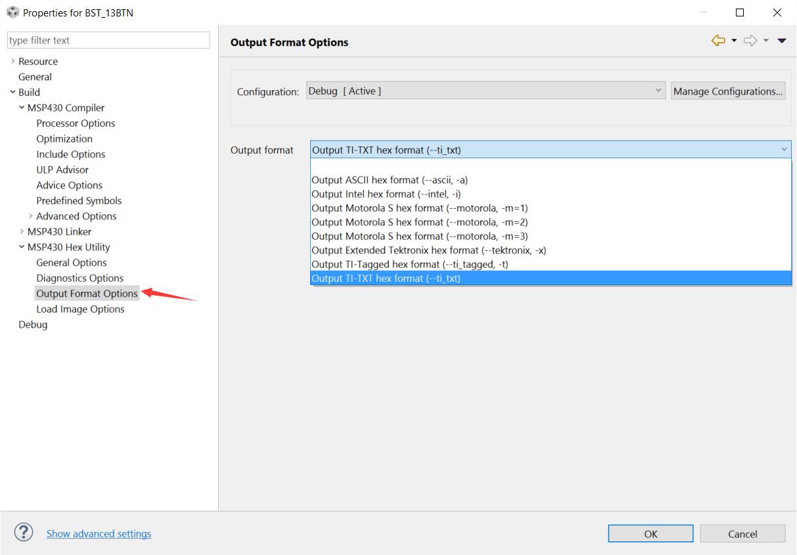This screenshot has height=555, width=797.
Task: Click the back navigation arrow icon
Action: click(718, 41)
